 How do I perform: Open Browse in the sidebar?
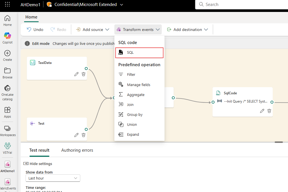point(7,73)
